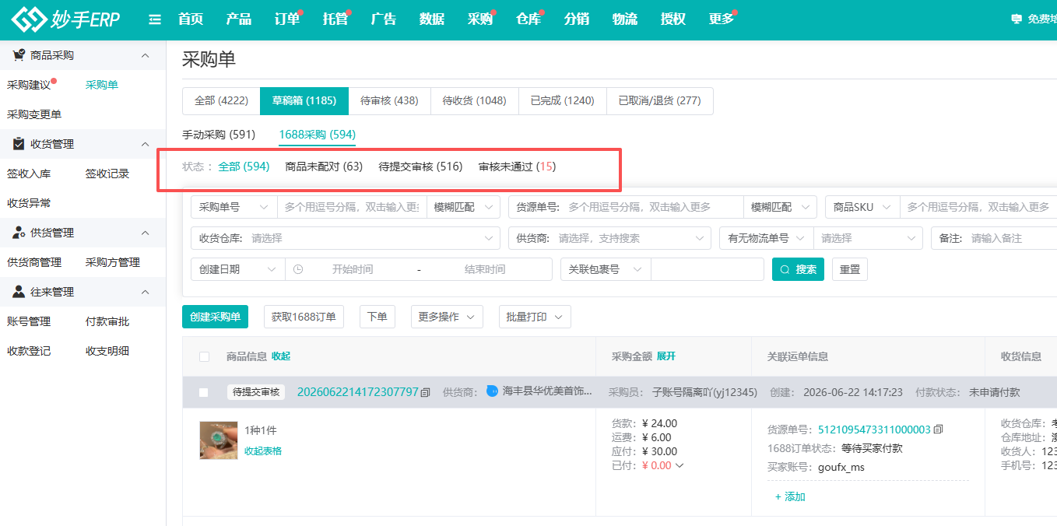This screenshot has width=1057, height=526.
Task: Switch to the 全部 (4222) tab
Action: coord(221,101)
